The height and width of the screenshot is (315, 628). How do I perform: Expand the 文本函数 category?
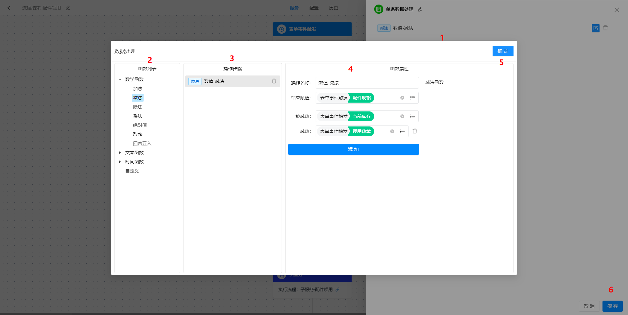120,153
